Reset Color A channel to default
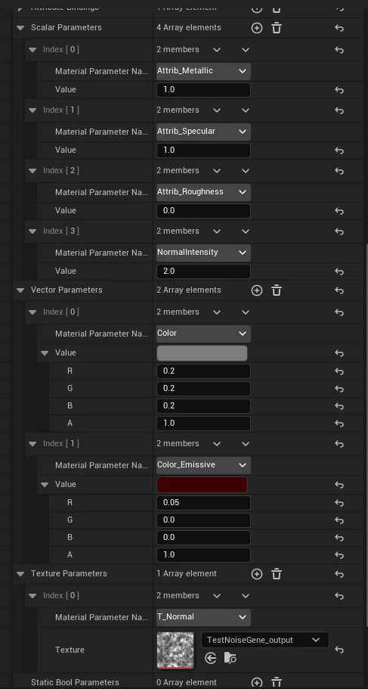 click(x=339, y=424)
